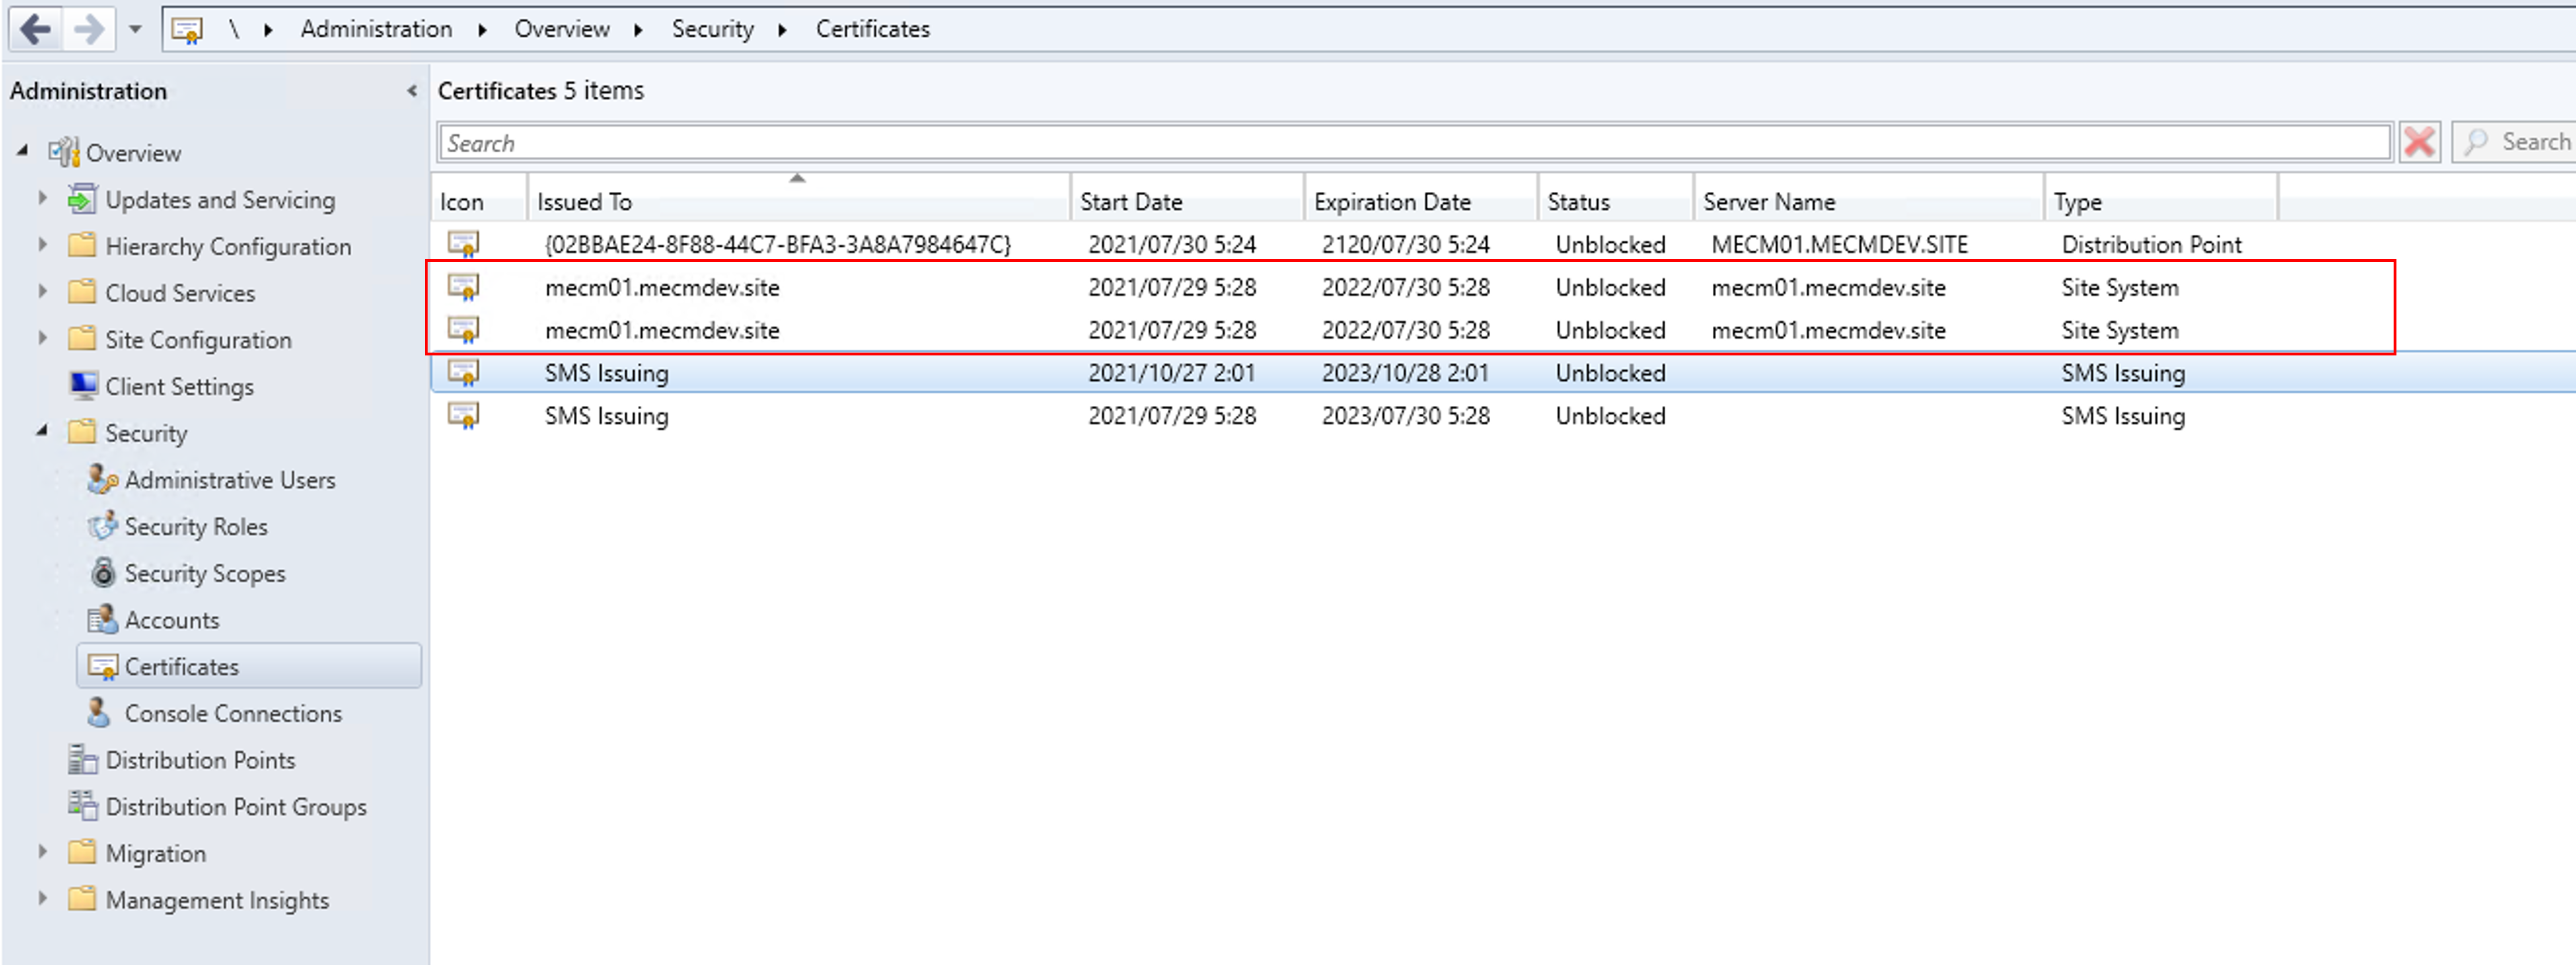
Task: Expand Site Configuration node
Action: 42,338
